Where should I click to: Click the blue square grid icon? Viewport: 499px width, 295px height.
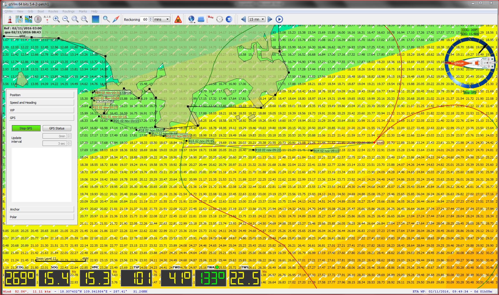[x=96, y=19]
